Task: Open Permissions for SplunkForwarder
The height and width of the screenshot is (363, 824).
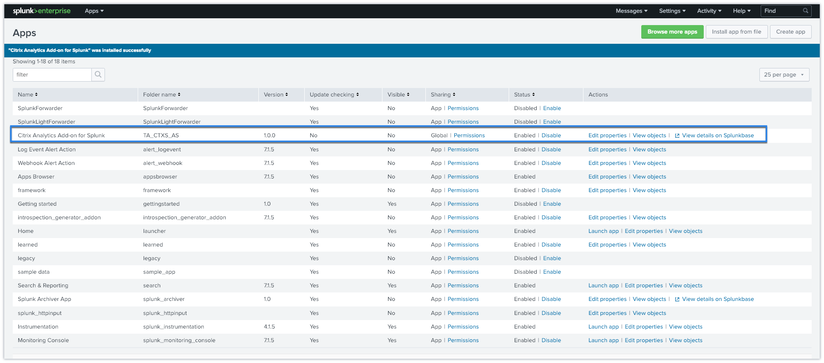Action: pyautogui.click(x=463, y=108)
